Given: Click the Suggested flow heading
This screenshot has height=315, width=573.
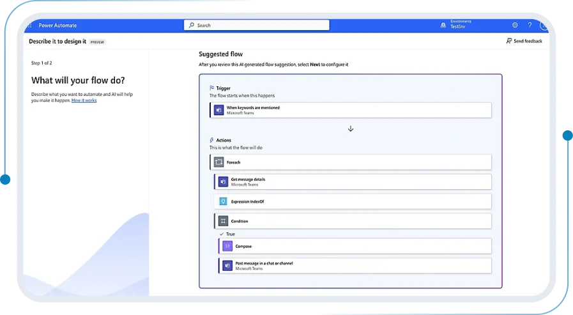Looking at the screenshot, I should (221, 54).
